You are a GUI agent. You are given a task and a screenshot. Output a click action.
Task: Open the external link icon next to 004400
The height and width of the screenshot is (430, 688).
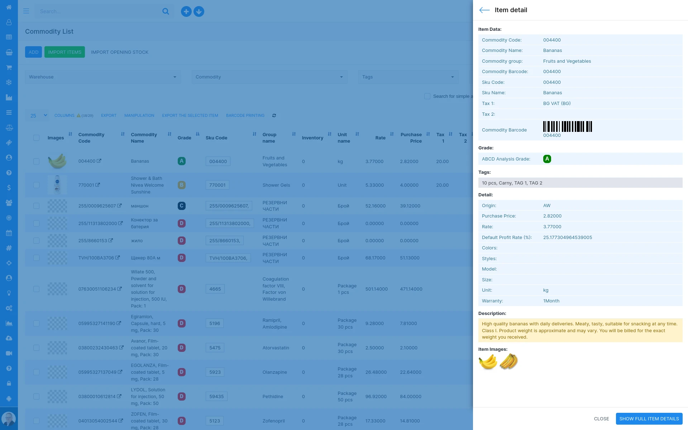(99, 161)
